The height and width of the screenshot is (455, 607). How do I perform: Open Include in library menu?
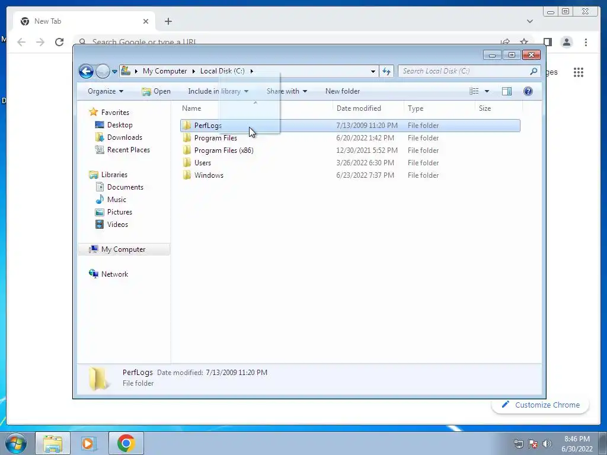[218, 91]
